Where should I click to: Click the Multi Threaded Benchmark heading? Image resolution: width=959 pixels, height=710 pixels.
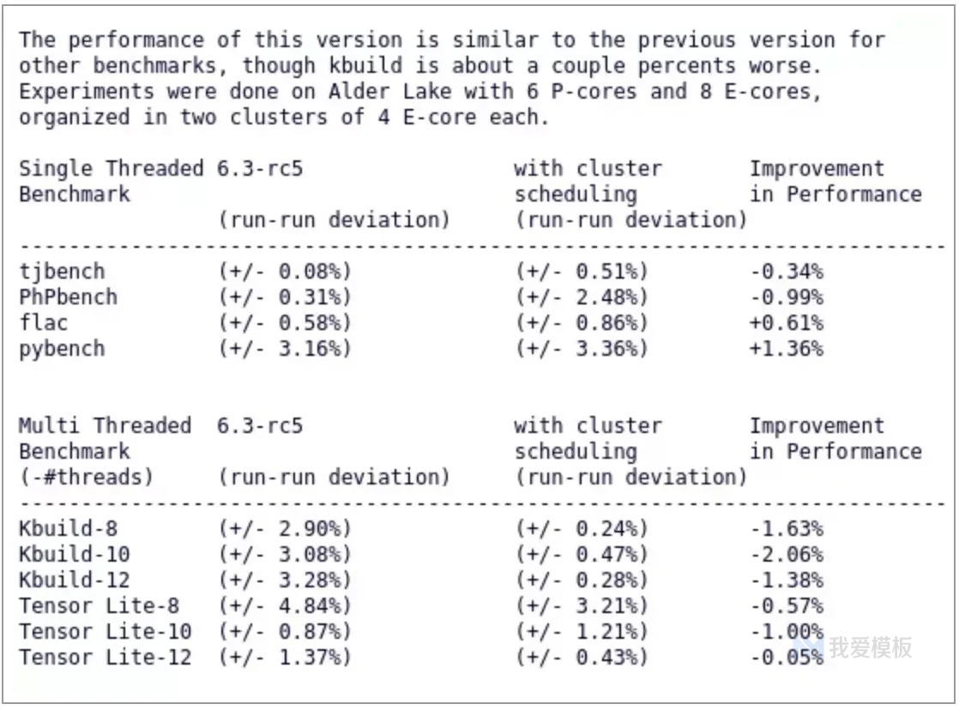[106, 438]
